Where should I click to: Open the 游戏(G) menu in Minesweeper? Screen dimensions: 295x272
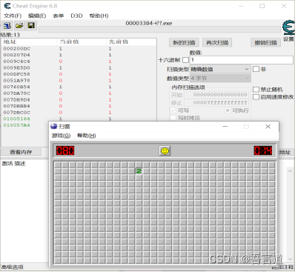coord(61,136)
